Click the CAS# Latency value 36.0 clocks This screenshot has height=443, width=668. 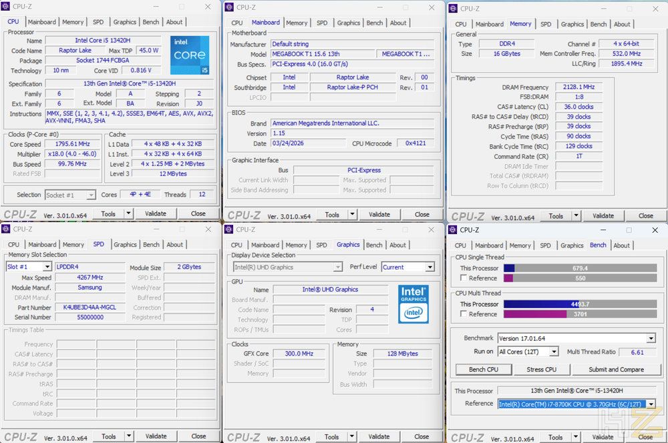click(579, 107)
